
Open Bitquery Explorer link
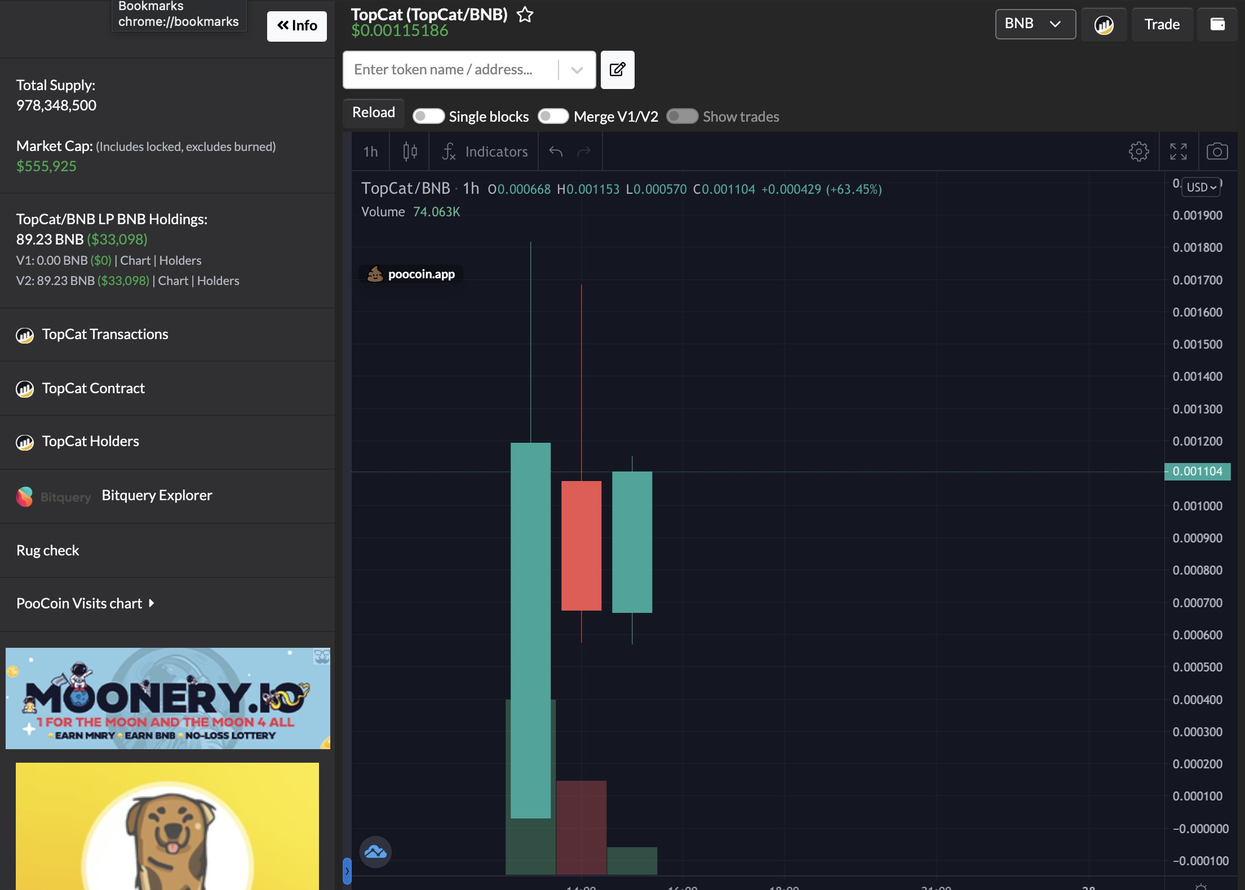point(157,495)
